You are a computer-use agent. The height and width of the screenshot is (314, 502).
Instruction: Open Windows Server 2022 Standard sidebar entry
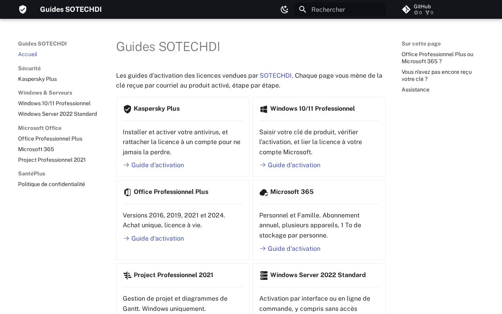point(57,114)
